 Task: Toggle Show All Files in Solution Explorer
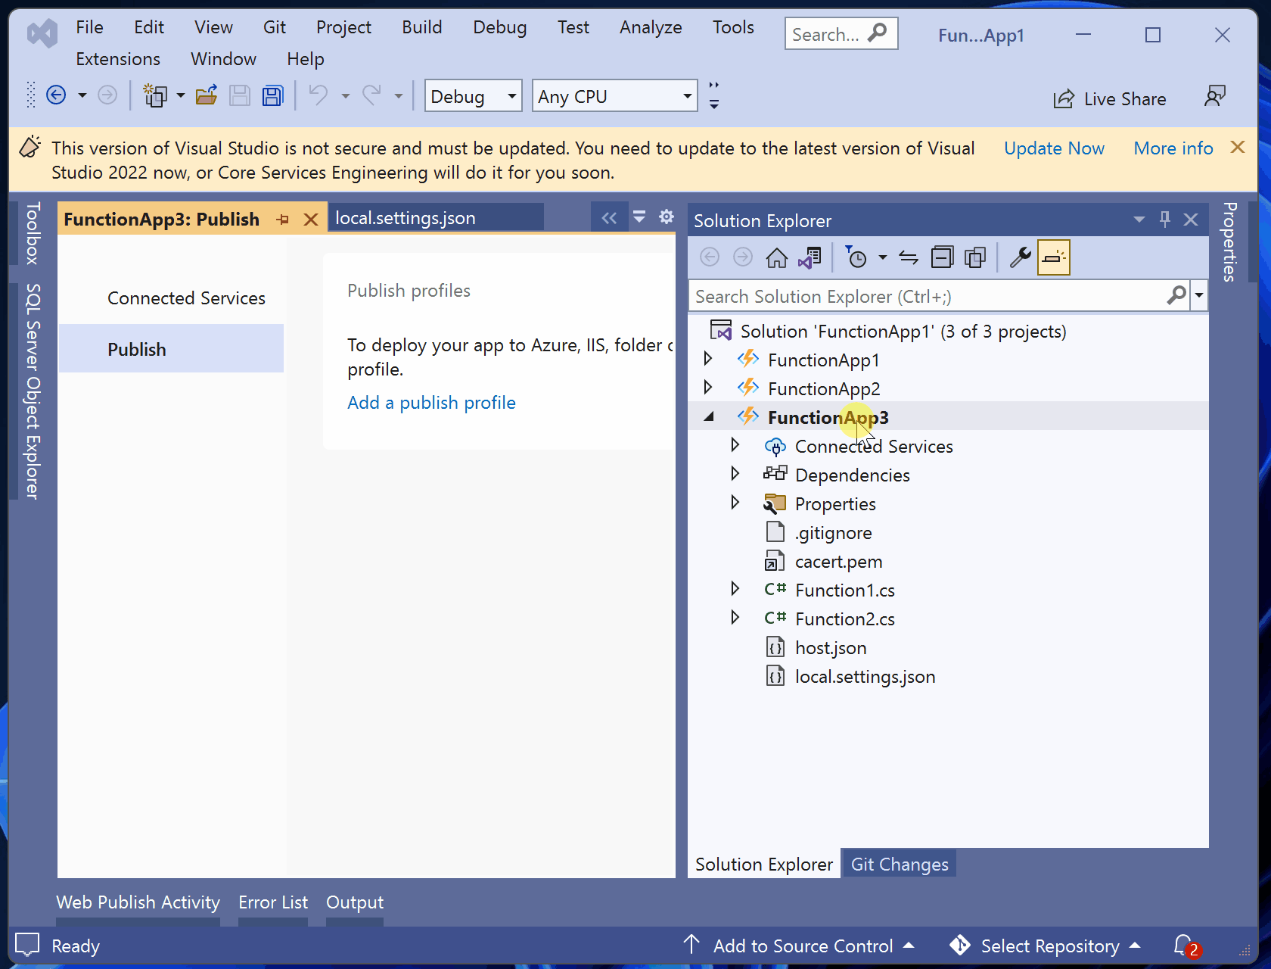click(x=975, y=258)
